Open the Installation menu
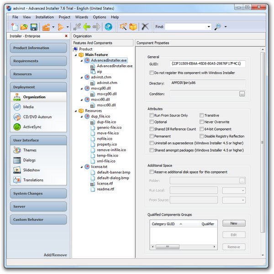Image resolution: width=274 pixels, height=274 pixels. (45, 17)
